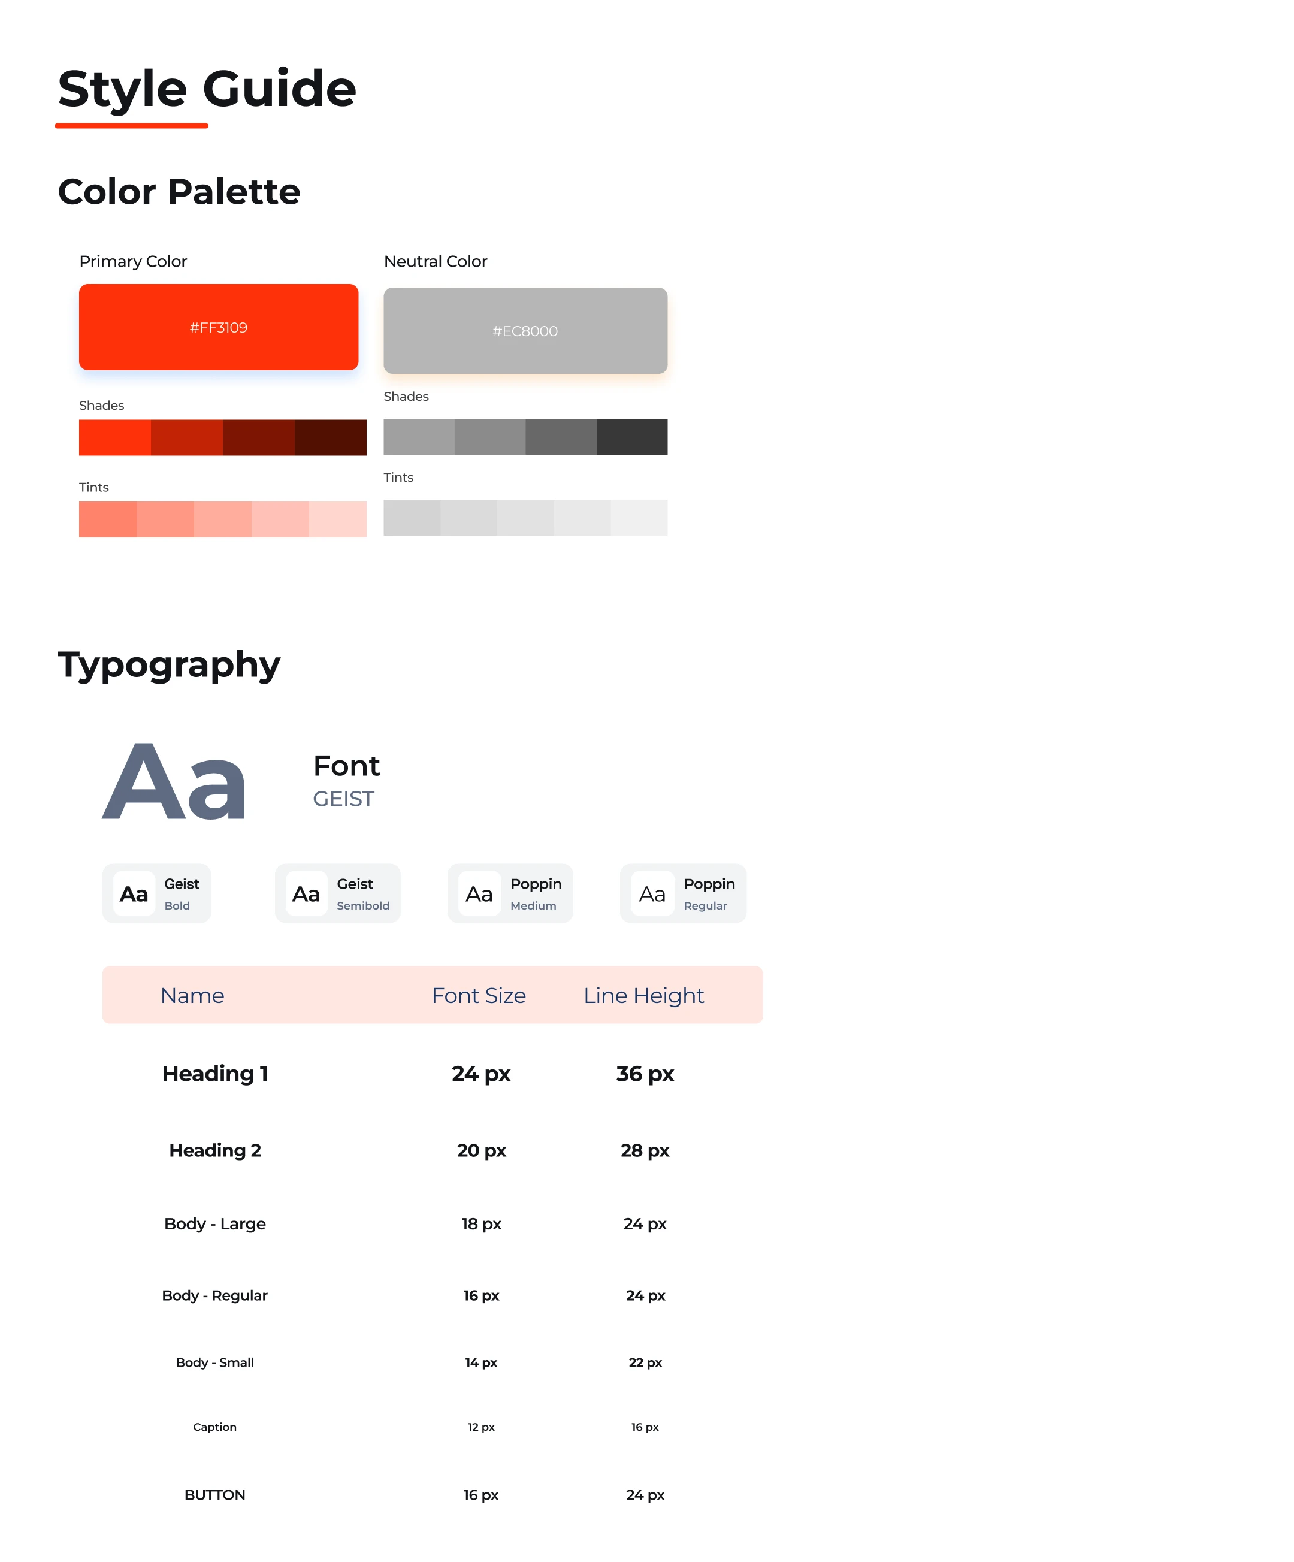The image size is (1294, 1562).
Task: Click the Aa icon in Poppin Medium chip
Action: click(479, 893)
